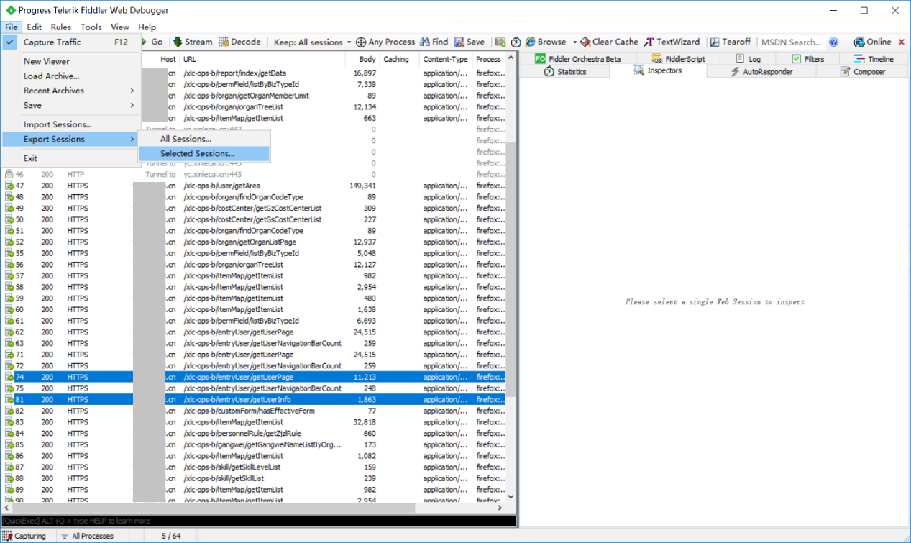The height and width of the screenshot is (543, 911).
Task: Toggle Stream mode in toolbar
Action: click(x=193, y=42)
